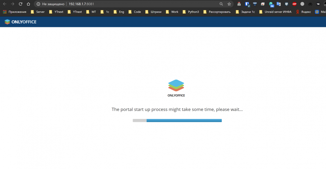Open site info next to 'Не защищено'
326x169 pixels.
click(x=38, y=4)
